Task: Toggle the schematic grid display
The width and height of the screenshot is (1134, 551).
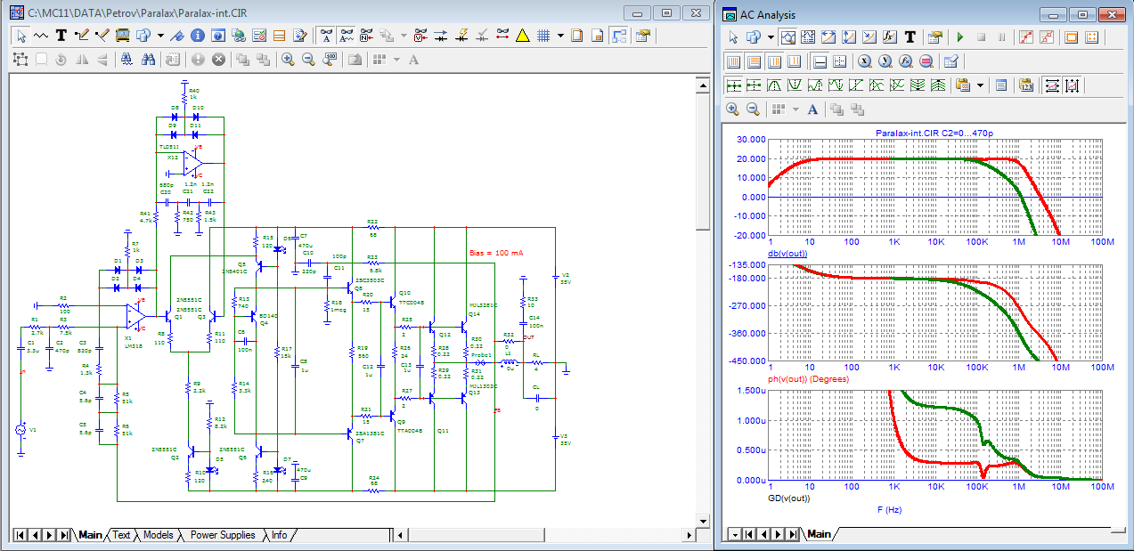Action: point(543,36)
